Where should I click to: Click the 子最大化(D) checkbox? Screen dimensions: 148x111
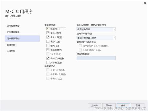48,78
